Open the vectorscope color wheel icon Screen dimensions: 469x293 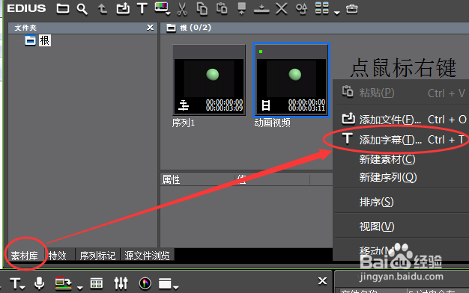[x=145, y=283]
